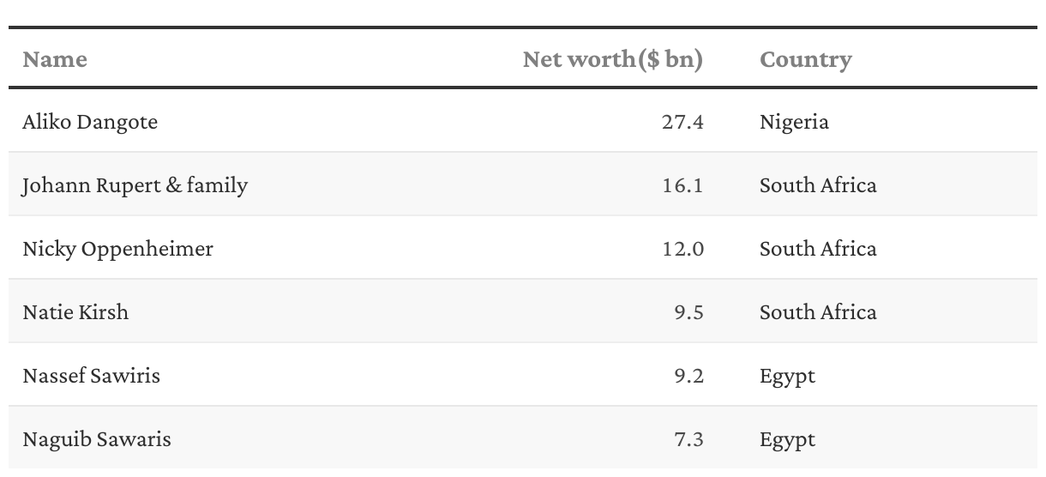Click South Africa in Natie Kirsh row
Screen dimensions: 1046x477
(x=818, y=312)
